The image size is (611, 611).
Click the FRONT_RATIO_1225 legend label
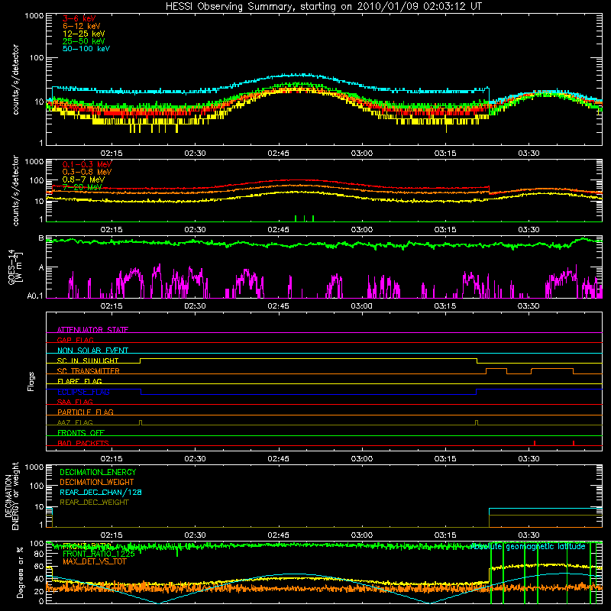[x=99, y=554]
